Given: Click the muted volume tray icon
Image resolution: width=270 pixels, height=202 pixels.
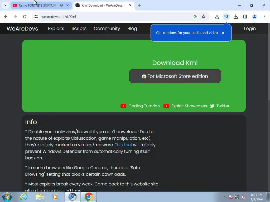Looking at the screenshot, I should pyautogui.click(x=243, y=197).
